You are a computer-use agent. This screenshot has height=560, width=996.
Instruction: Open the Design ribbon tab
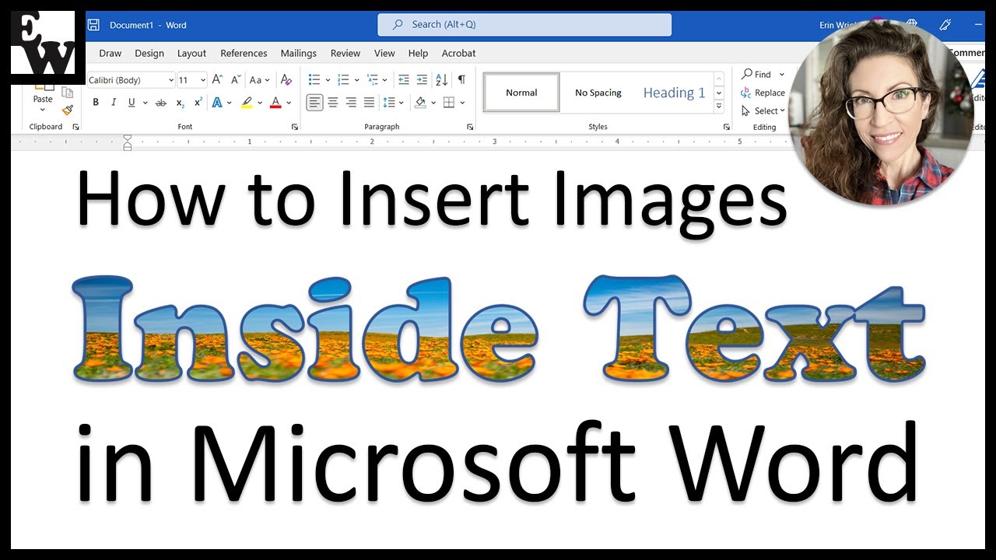[149, 54]
